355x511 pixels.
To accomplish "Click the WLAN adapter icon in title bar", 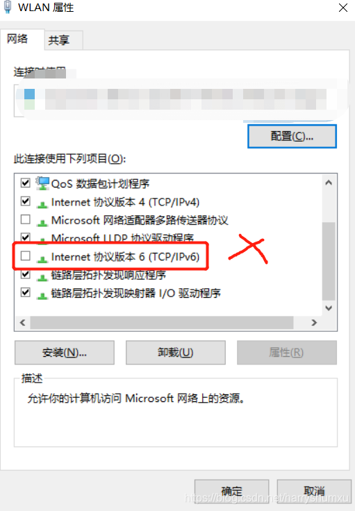I will tap(8, 7).
